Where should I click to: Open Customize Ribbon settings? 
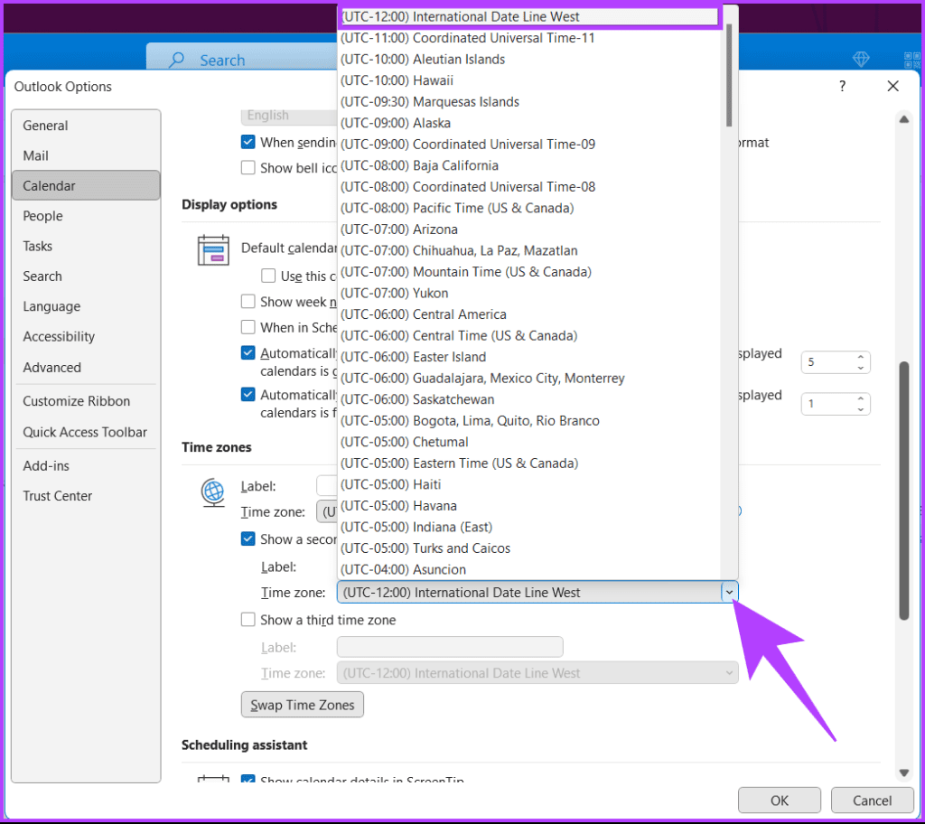86,401
